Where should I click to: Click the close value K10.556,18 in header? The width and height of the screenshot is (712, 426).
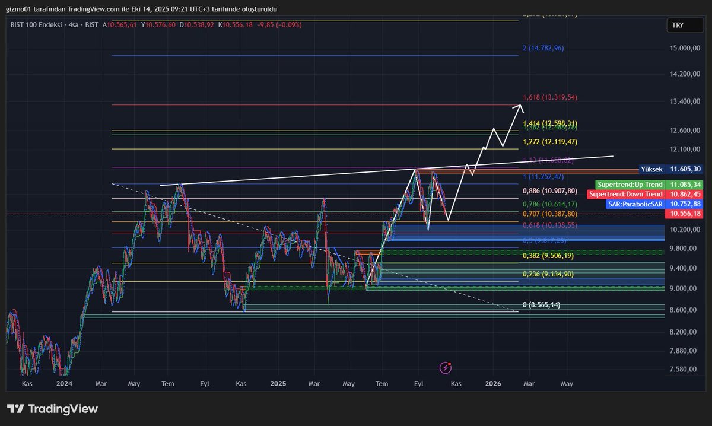[236, 25]
